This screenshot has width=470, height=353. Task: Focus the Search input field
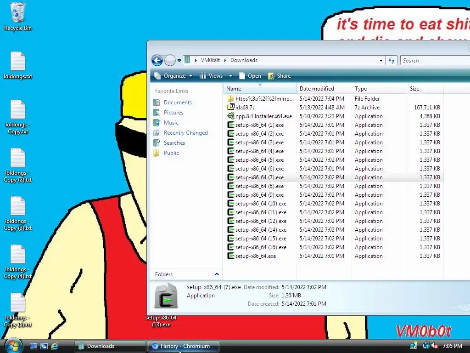pos(435,60)
